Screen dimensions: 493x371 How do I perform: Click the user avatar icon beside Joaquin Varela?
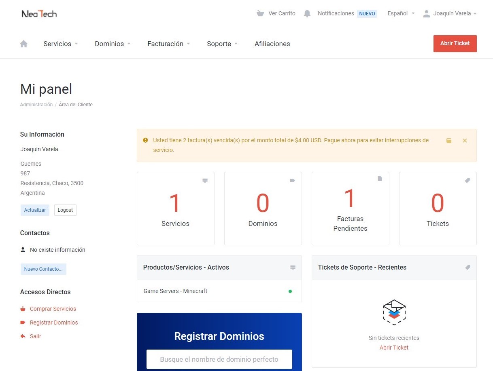coord(426,14)
